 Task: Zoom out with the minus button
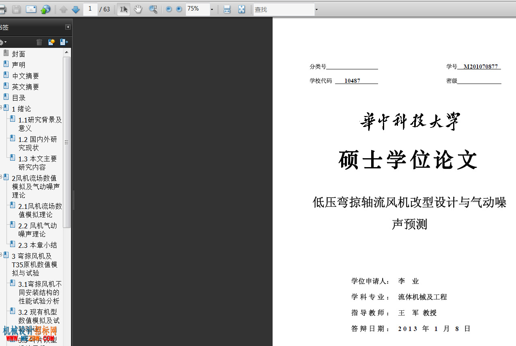tap(169, 9)
